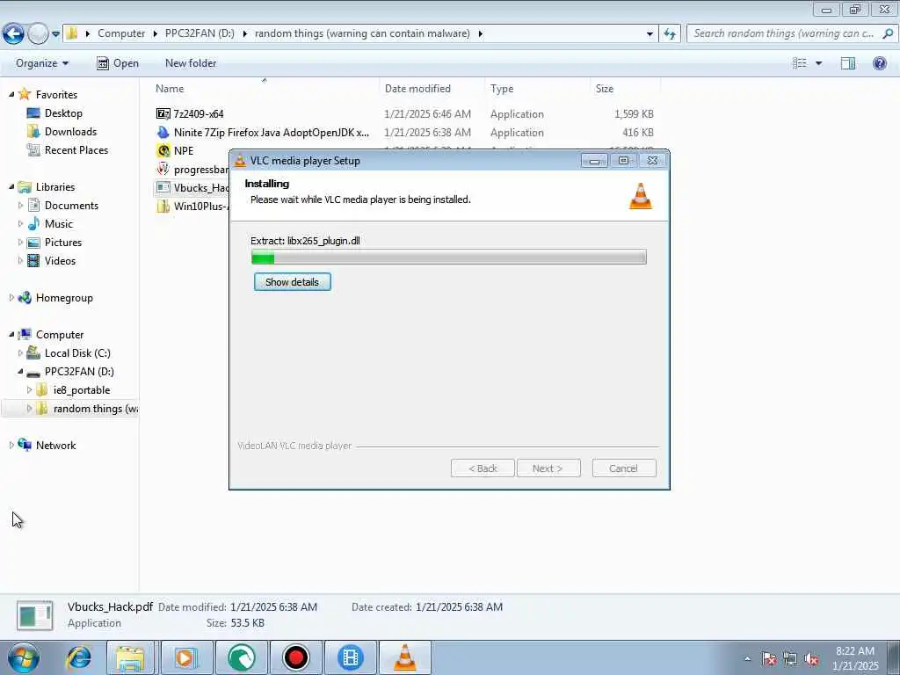
Task: Open the taskbar clock showing 8:22 AM
Action: (855, 658)
